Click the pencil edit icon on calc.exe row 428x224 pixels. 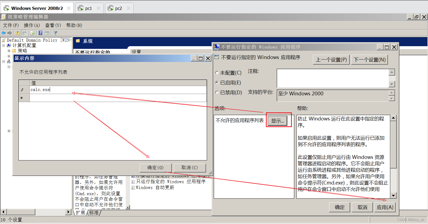(x=22, y=90)
